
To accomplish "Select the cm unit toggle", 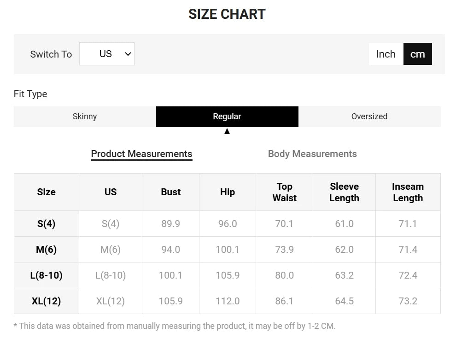I will coord(417,54).
